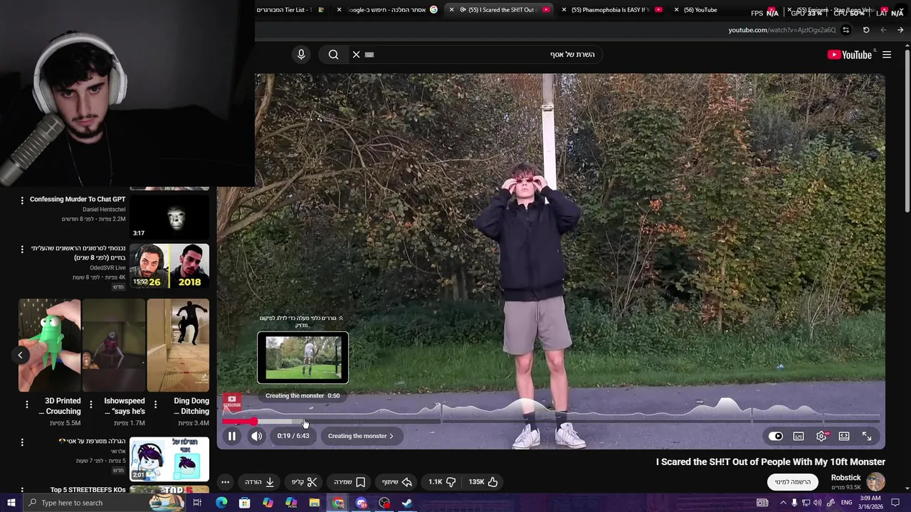This screenshot has width=911, height=512.
Task: Like the video (135K thumbs up)
Action: click(483, 482)
